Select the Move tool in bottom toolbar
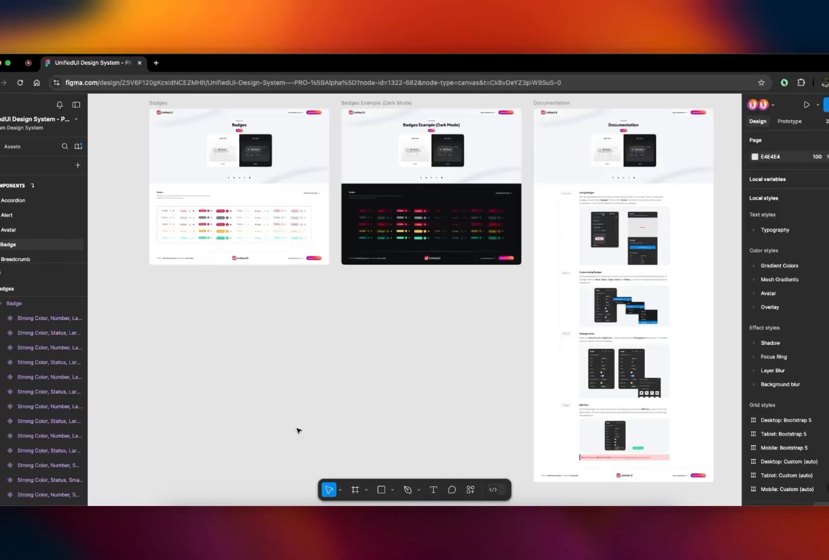 pyautogui.click(x=329, y=489)
